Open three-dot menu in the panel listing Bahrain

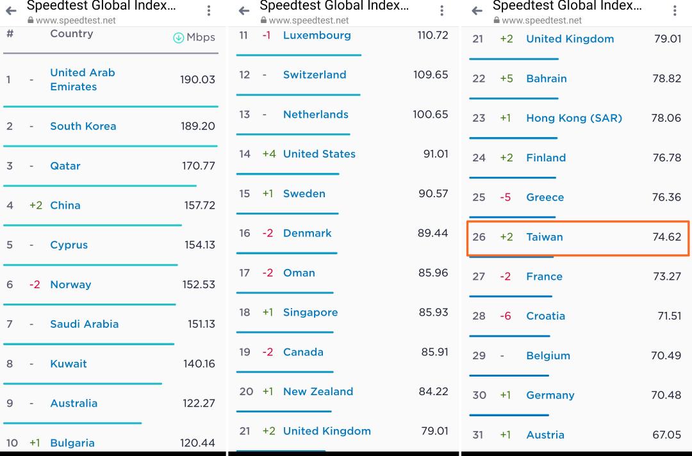[675, 11]
